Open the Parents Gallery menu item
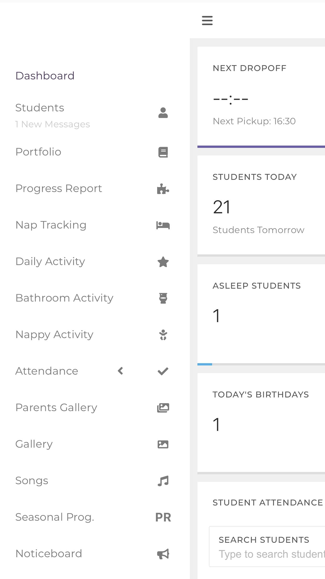The width and height of the screenshot is (325, 579). 56,408
